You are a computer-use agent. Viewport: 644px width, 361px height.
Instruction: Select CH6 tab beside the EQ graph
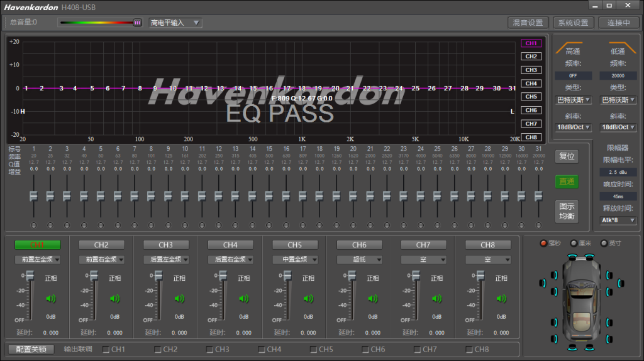tap(531, 110)
